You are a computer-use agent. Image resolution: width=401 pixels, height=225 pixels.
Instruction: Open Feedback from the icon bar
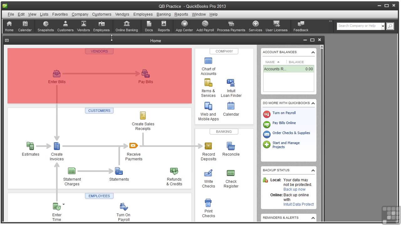[301, 26]
